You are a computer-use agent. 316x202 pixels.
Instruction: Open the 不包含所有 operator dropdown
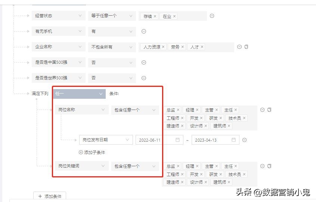(x=112, y=47)
